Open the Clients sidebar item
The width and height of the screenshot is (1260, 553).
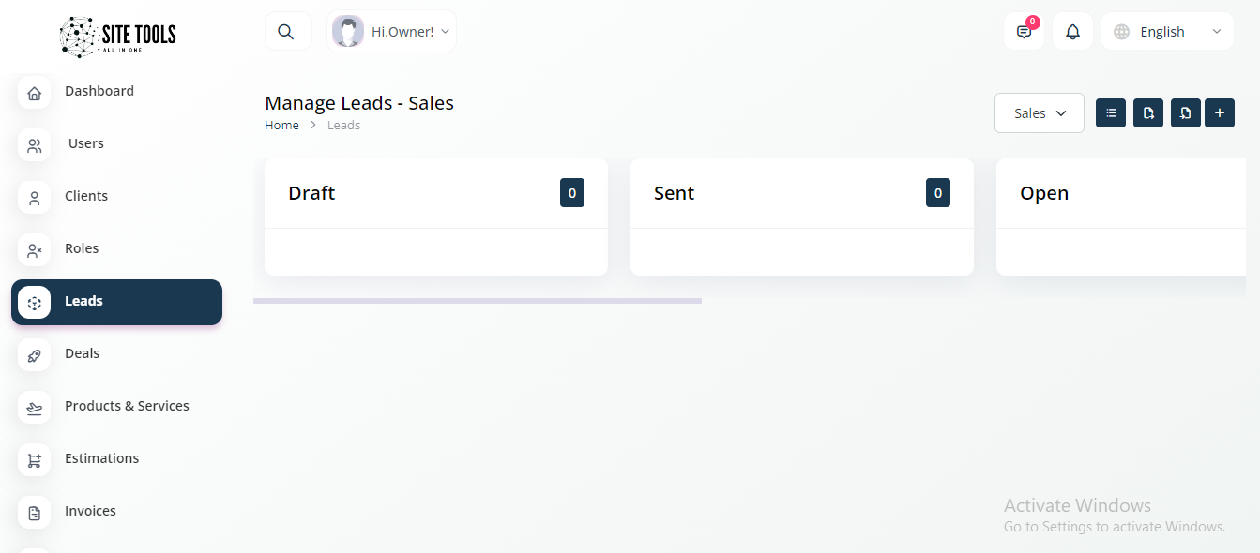(x=86, y=196)
